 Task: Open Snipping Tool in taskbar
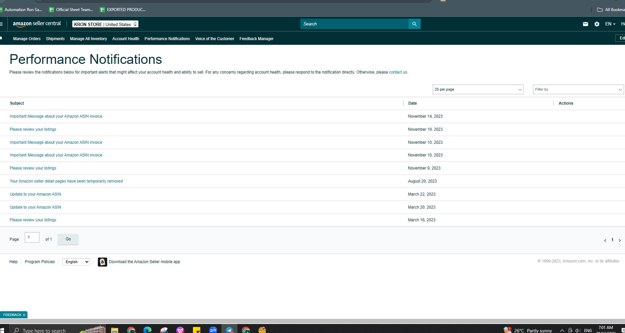coord(164,330)
